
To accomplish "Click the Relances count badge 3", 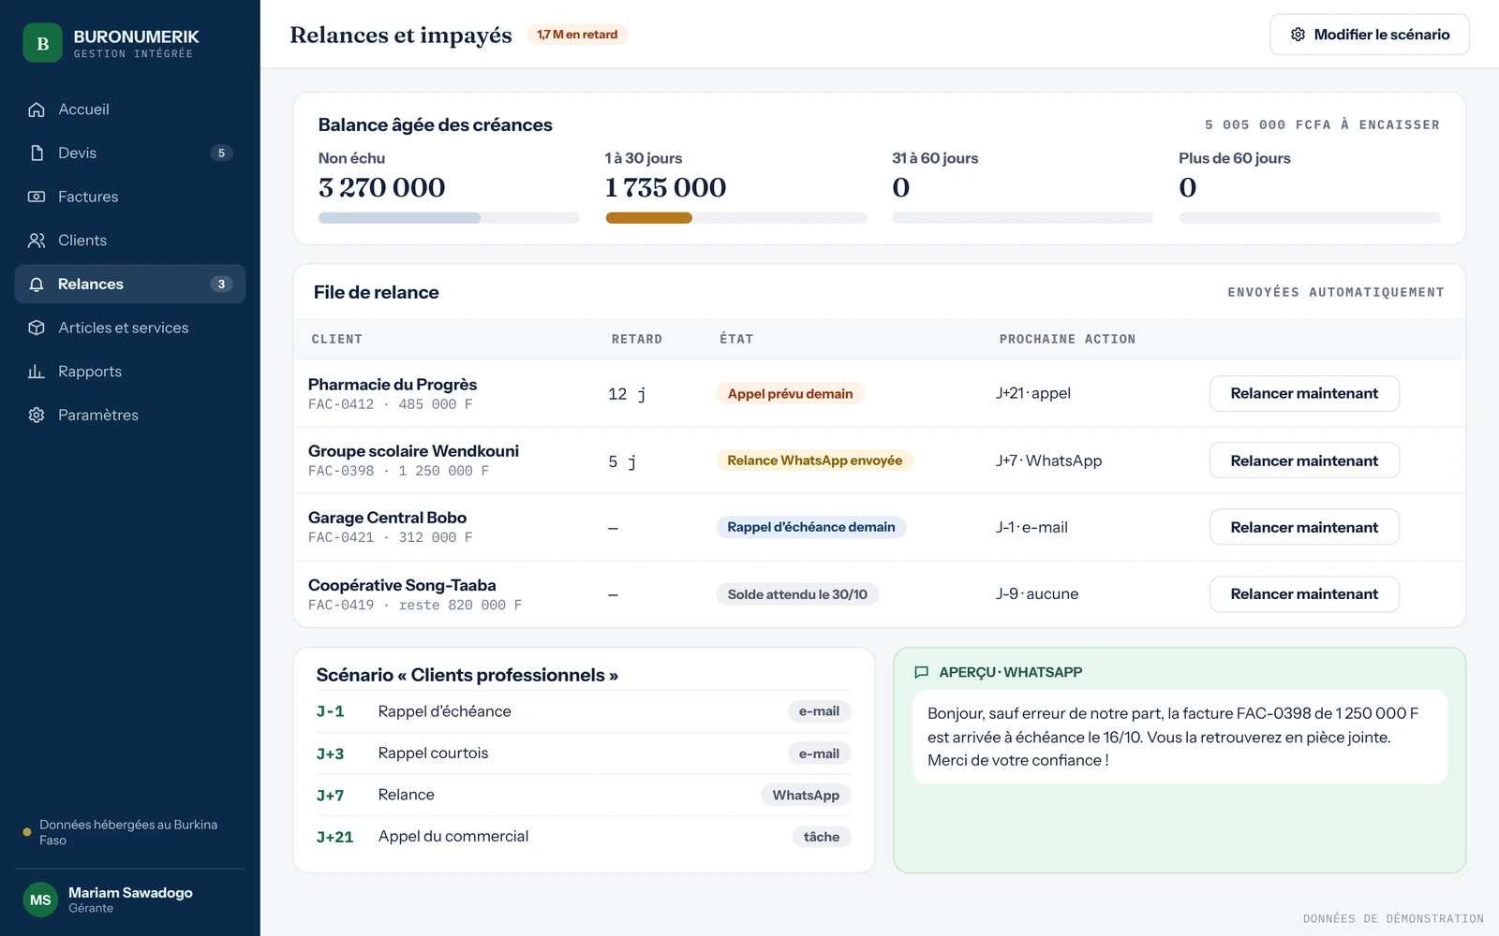I will 221,285.
